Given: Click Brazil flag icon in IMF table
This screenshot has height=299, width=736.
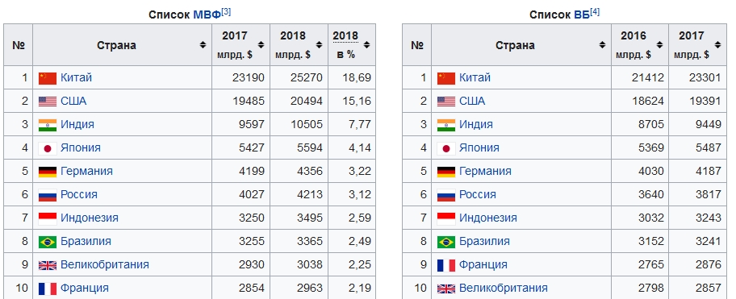Looking at the screenshot, I should 48,242.
